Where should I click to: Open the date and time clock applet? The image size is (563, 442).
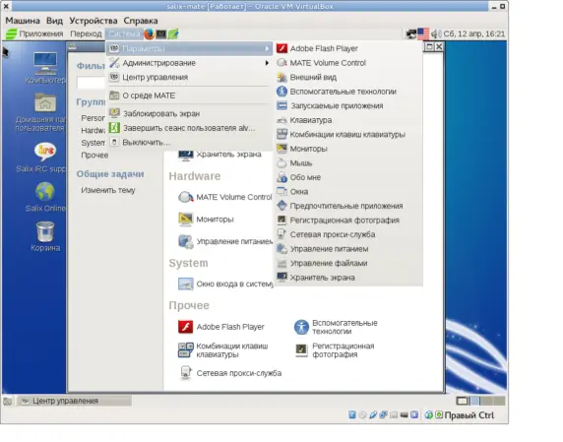tap(474, 33)
